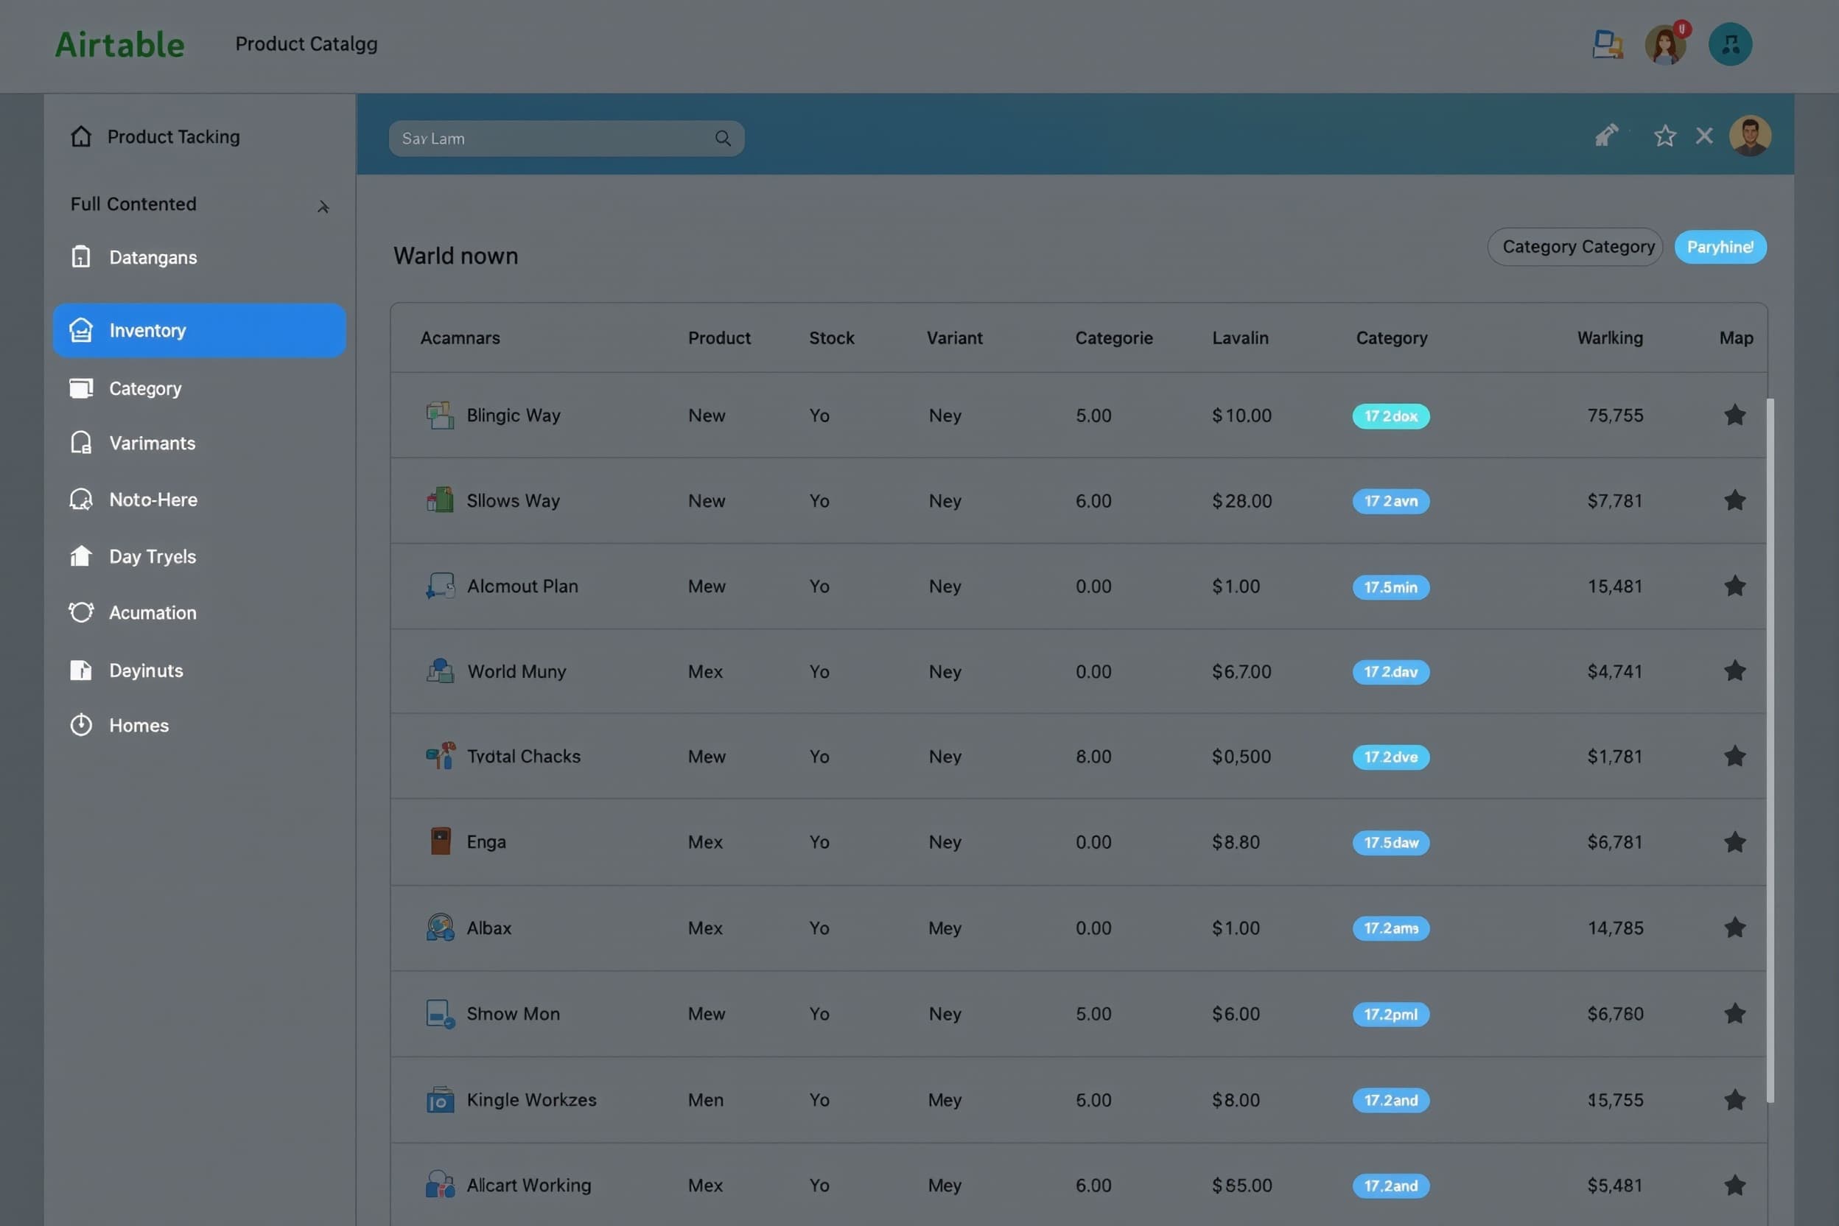Image resolution: width=1839 pixels, height=1226 pixels.
Task: Click the 17.2pml tag in Smow Mon row
Action: pyautogui.click(x=1391, y=1015)
